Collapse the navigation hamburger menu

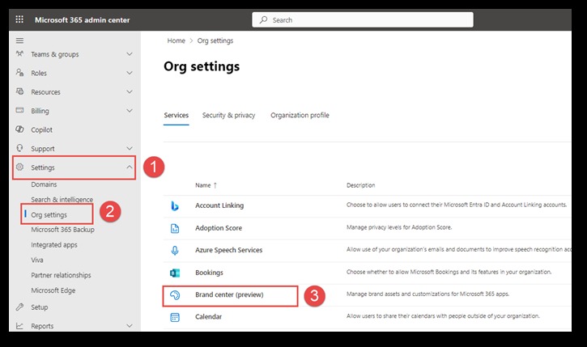tap(19, 40)
